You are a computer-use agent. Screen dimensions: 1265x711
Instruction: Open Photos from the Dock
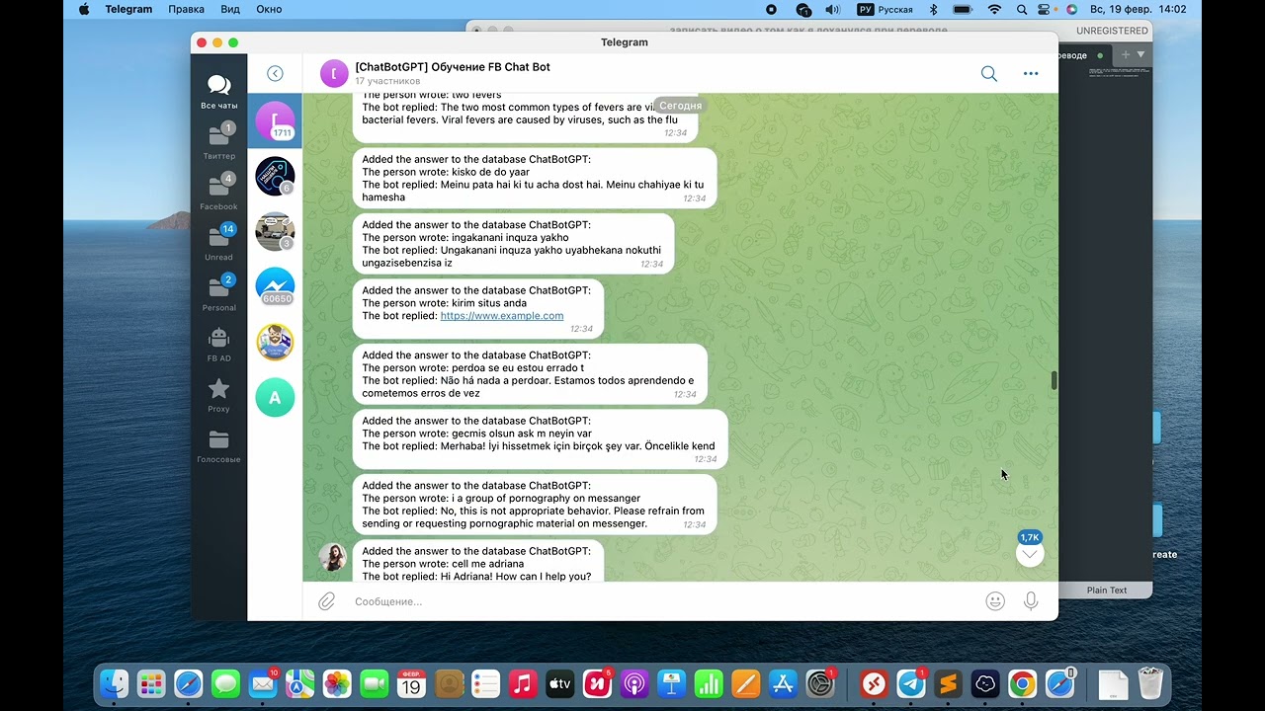pos(337,683)
